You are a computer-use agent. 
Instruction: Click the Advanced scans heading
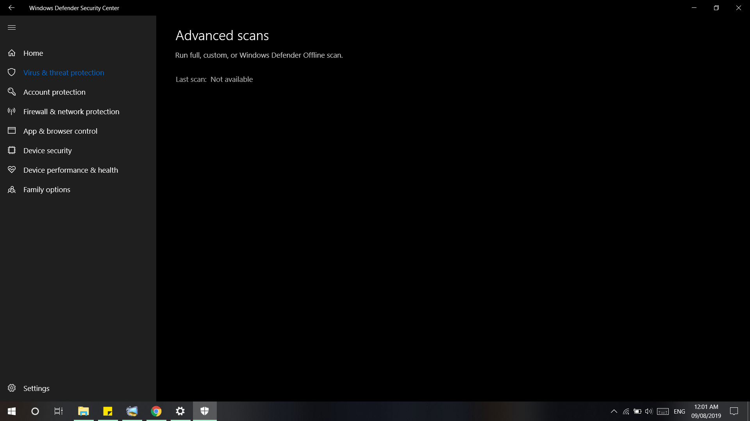tap(222, 35)
